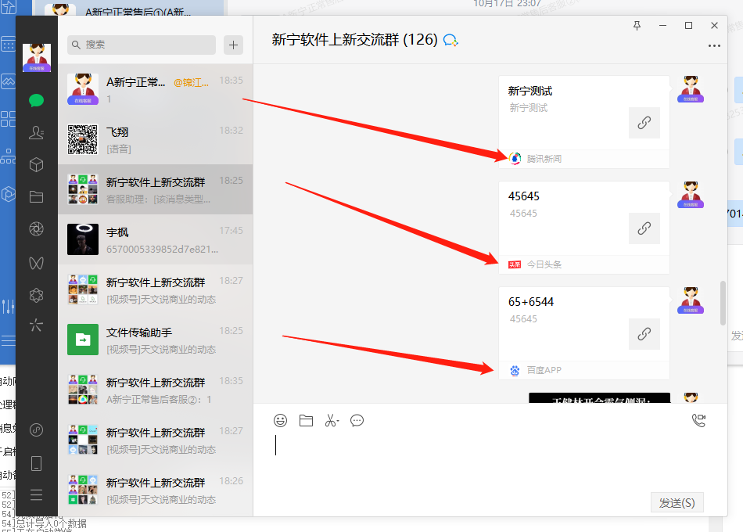
Task: Open the mini programs panel icon
Action: tap(37, 430)
